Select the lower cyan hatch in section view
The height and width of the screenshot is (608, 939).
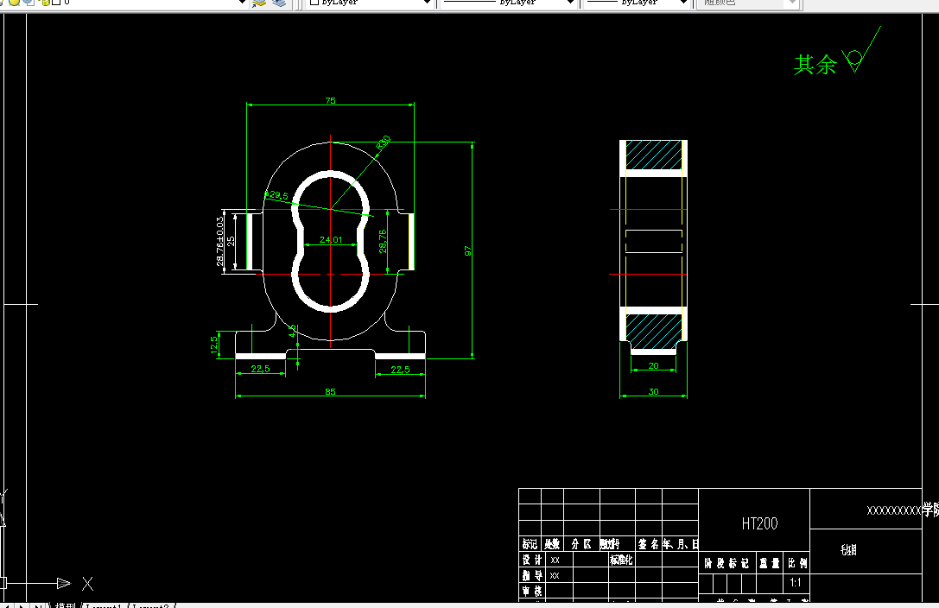point(653,332)
